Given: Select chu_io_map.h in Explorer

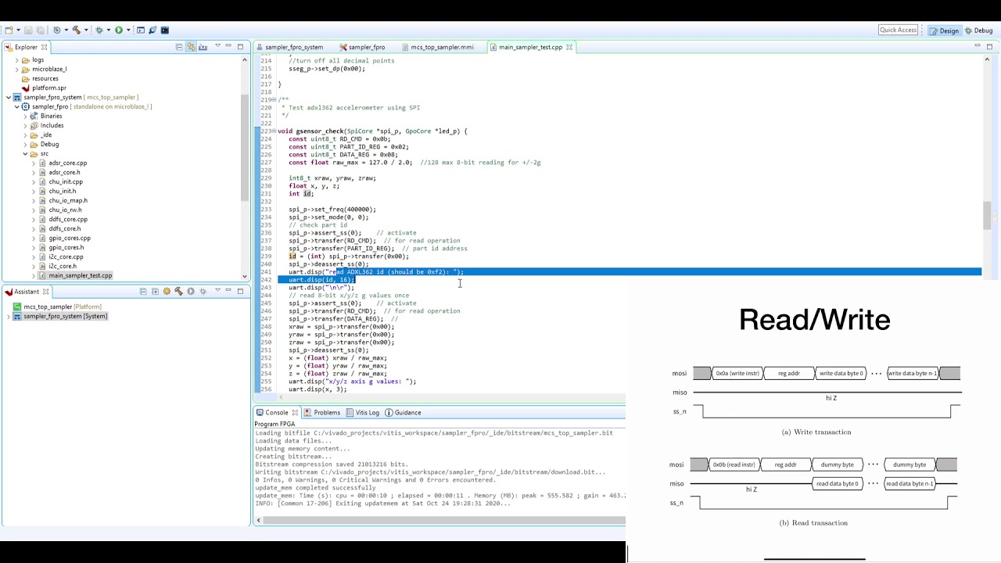Looking at the screenshot, I should (x=68, y=201).
